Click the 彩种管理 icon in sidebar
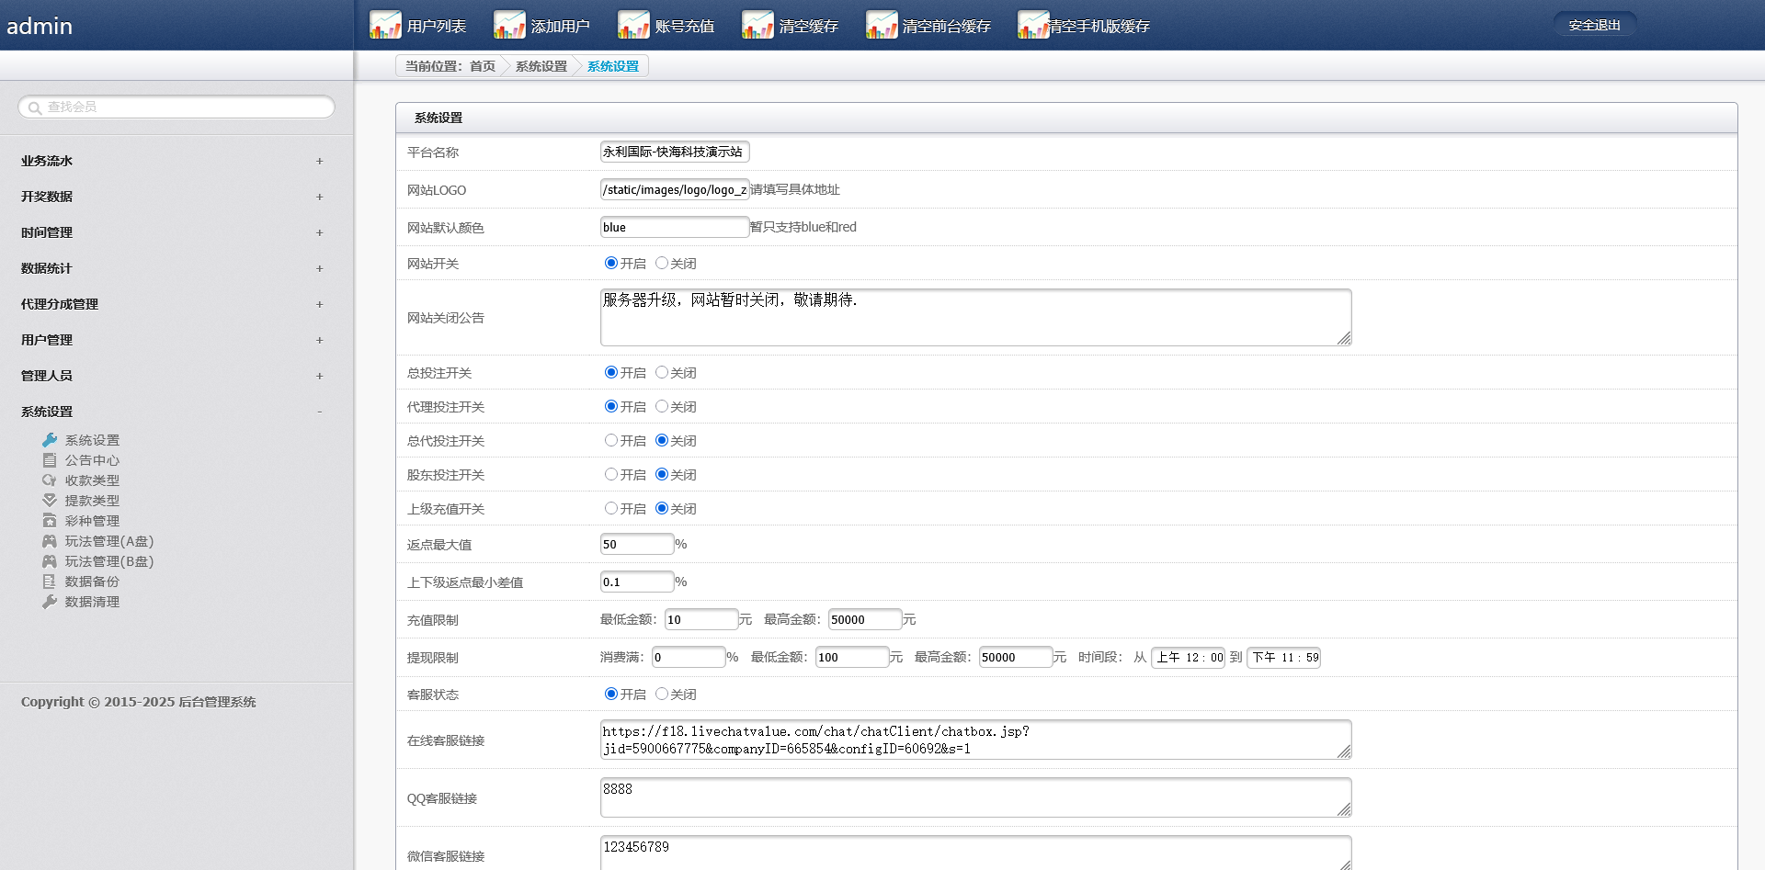Image resolution: width=1765 pixels, height=870 pixels. [50, 521]
